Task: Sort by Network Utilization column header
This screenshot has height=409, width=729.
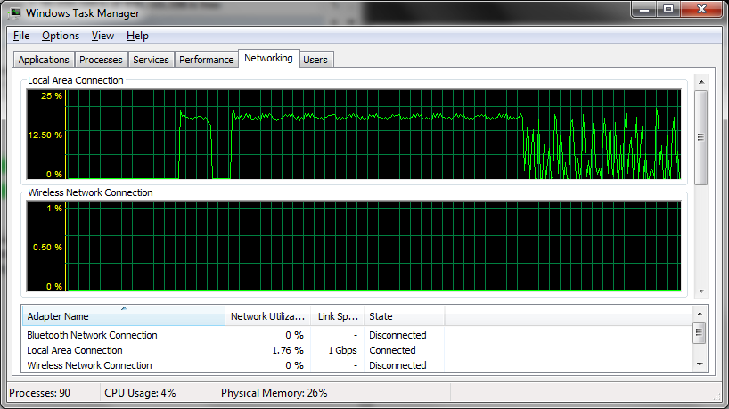Action: pyautogui.click(x=267, y=316)
